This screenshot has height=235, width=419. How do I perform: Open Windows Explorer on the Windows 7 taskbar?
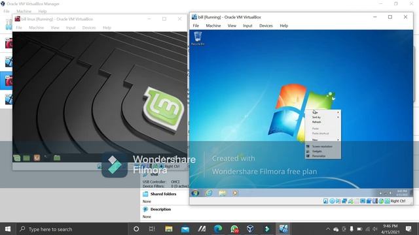[x=222, y=193]
